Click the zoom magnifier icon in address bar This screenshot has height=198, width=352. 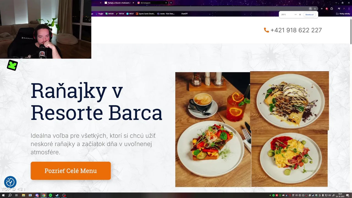(310, 9)
